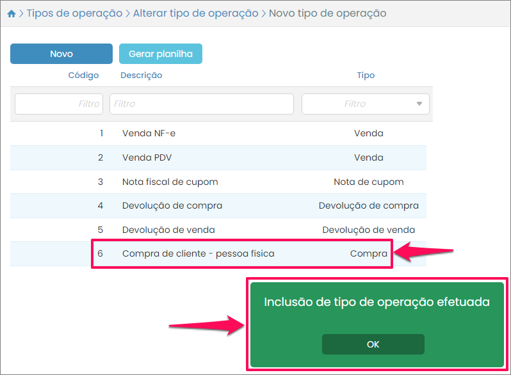Select Novo tipo de operação breadcrumb
Viewport: 511px width, 375px height.
327,13
